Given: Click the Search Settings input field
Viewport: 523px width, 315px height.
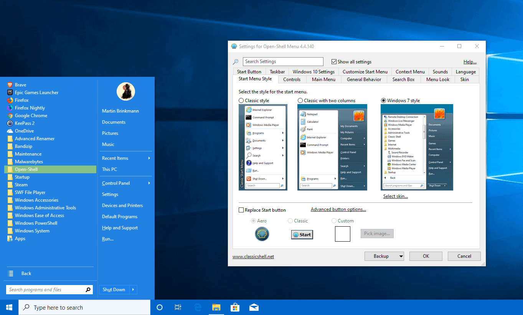Looking at the screenshot, I should click(x=283, y=61).
